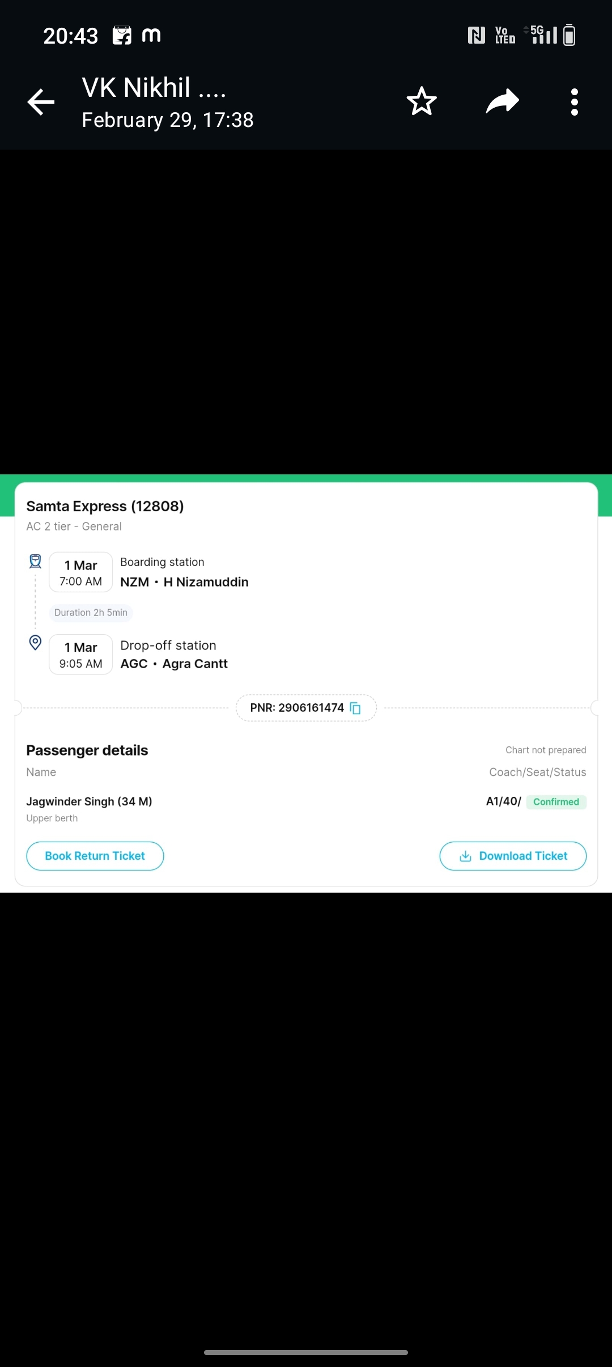The height and width of the screenshot is (1367, 612).
Task: Tap the 1 Mar 7:00 AM box
Action: (x=81, y=572)
